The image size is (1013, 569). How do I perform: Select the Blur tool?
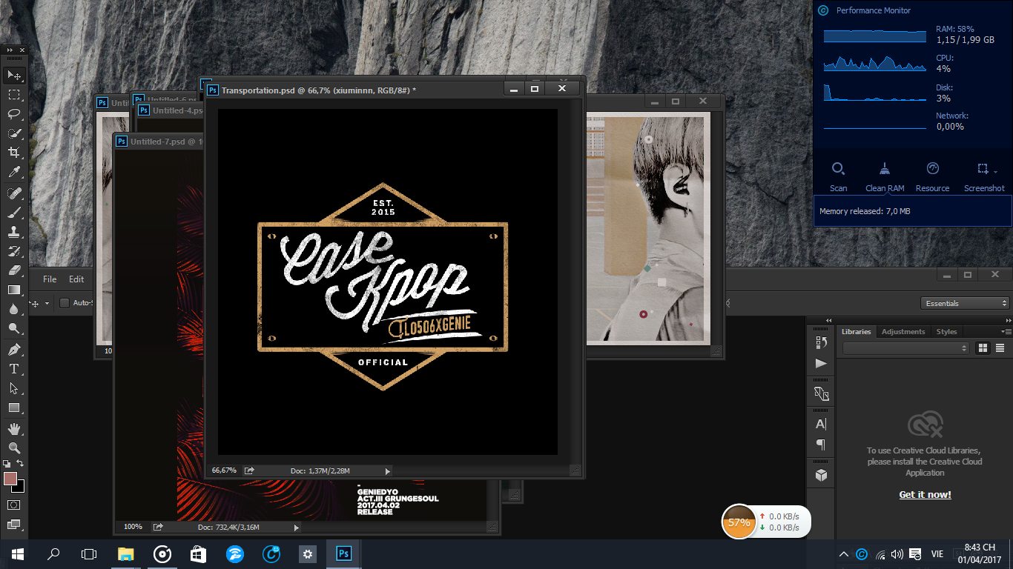pyautogui.click(x=14, y=309)
